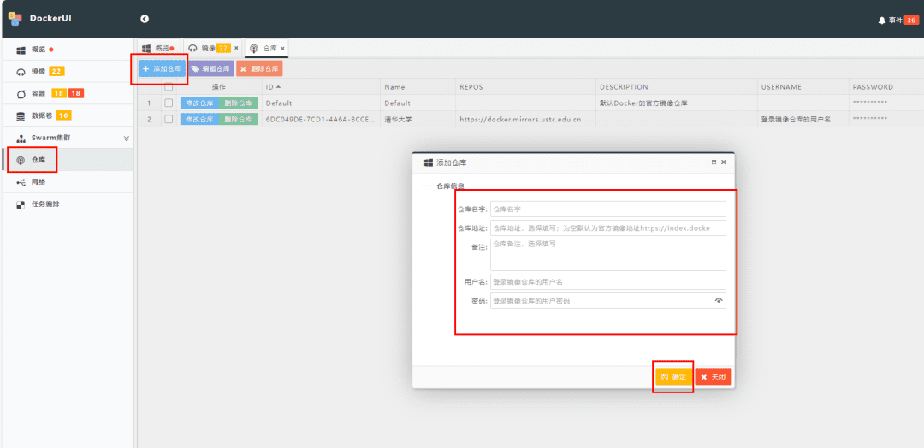Click the 仓库名字 input field
Screen dimensions: 924x448
[x=607, y=209]
